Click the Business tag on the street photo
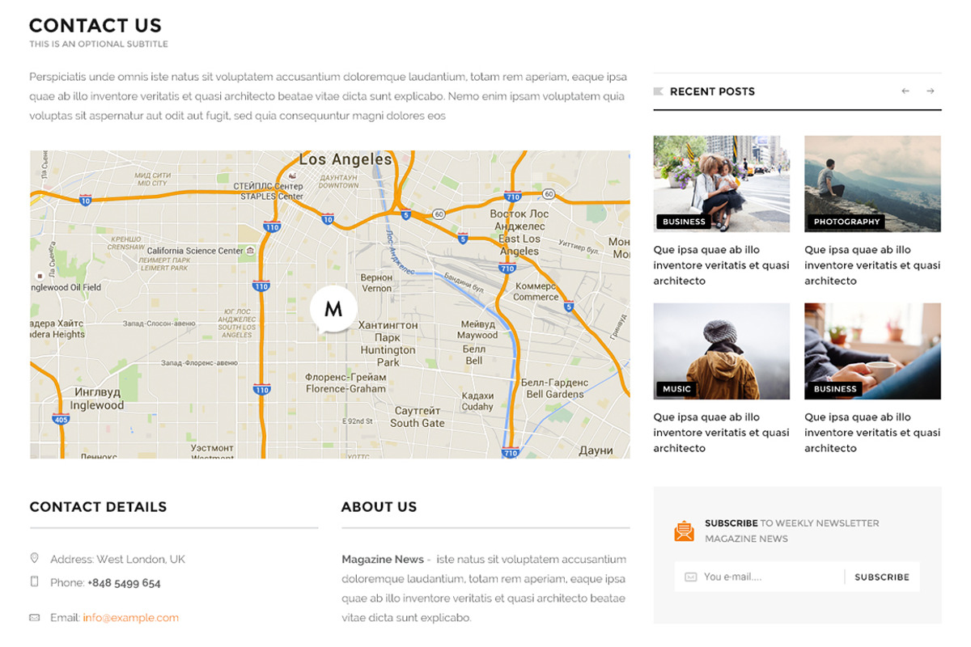This screenshot has height=647, width=971. pyautogui.click(x=684, y=222)
